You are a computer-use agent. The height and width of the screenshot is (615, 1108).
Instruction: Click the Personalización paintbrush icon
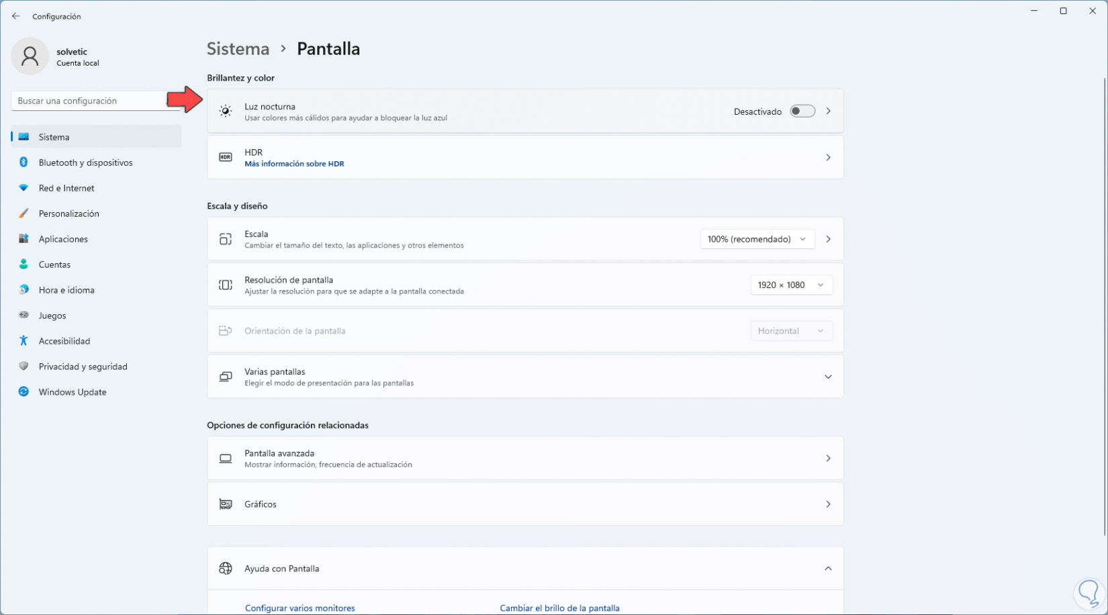point(24,214)
